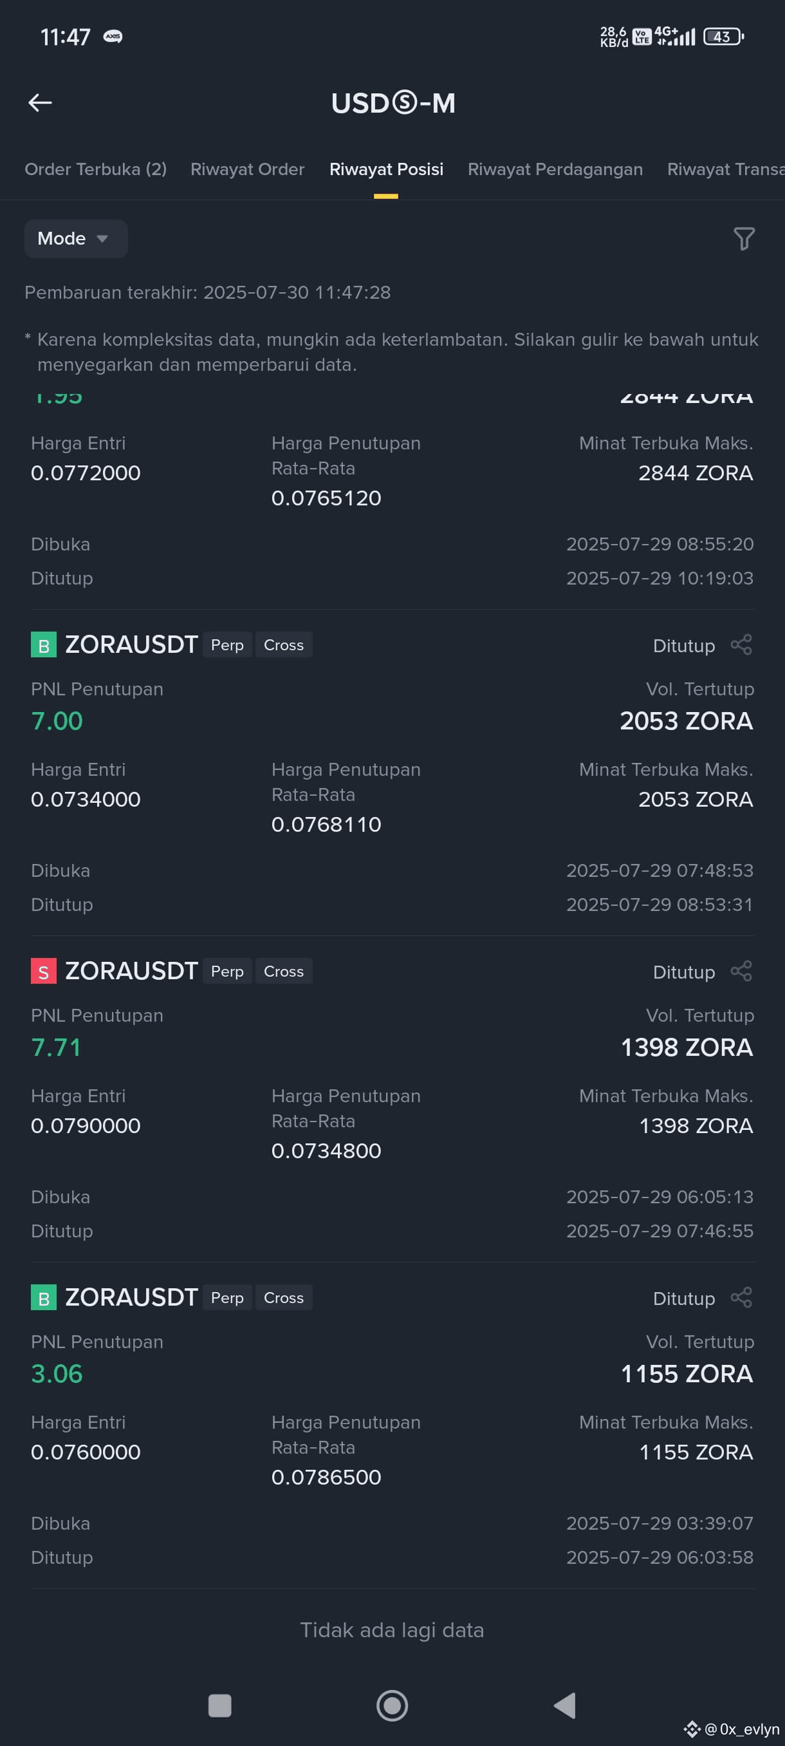785x1746 pixels.
Task: Tap Perp tag on the 3.06 position
Action: click(227, 1298)
